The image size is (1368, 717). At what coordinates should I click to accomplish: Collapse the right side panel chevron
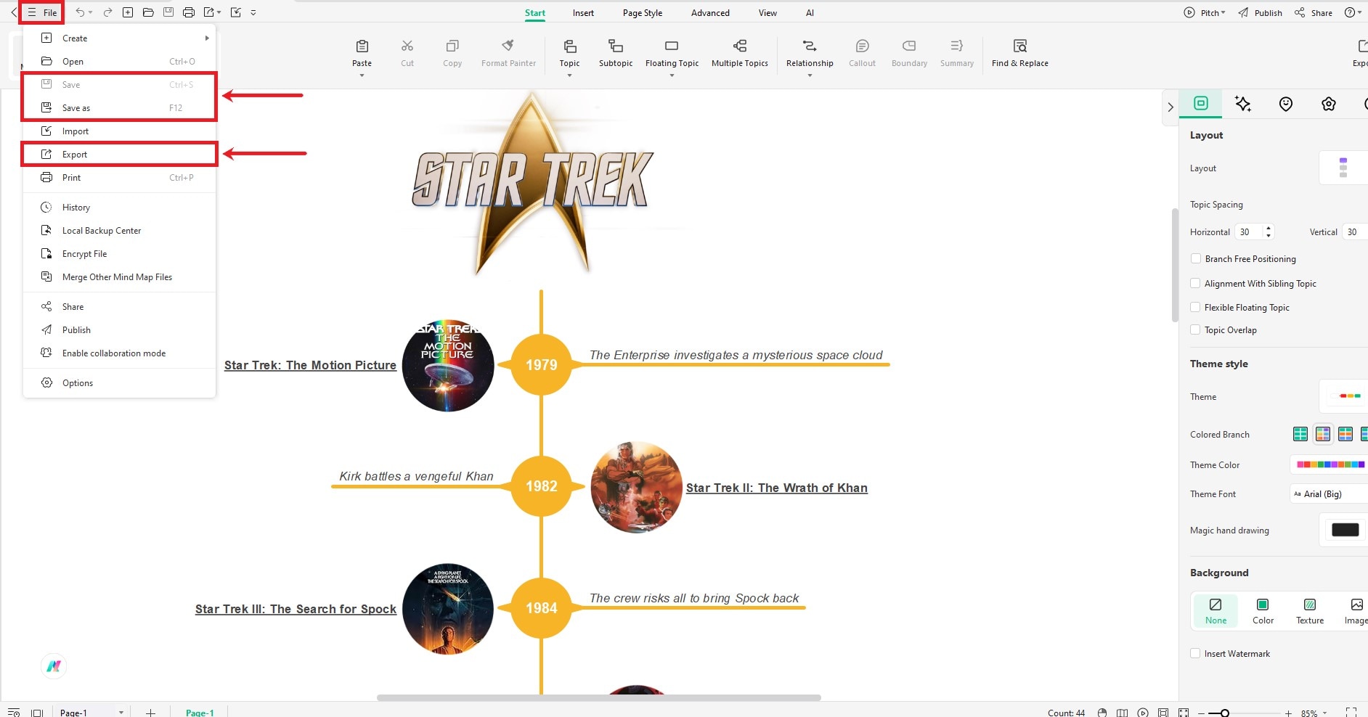[x=1170, y=107]
